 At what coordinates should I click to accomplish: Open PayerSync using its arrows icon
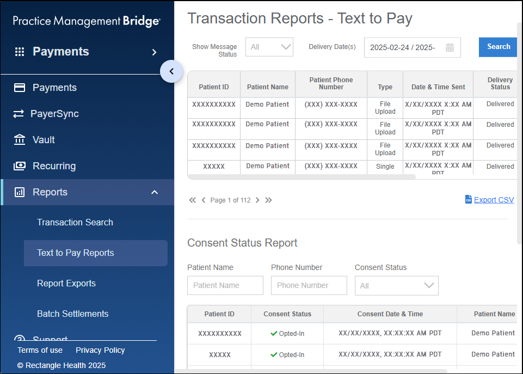tap(19, 113)
